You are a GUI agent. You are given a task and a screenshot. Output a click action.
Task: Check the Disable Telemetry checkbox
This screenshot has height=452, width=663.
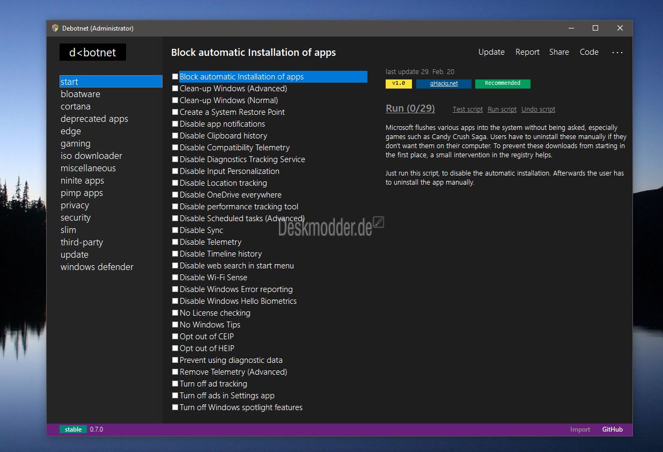[x=175, y=242]
